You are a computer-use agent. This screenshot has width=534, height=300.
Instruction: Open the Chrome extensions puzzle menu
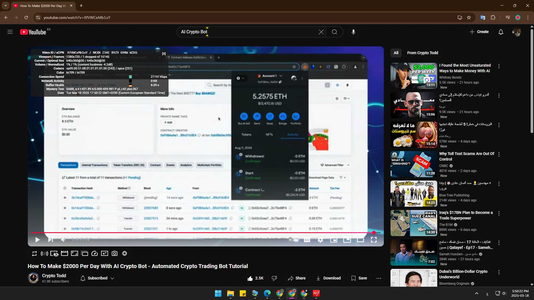click(x=493, y=17)
